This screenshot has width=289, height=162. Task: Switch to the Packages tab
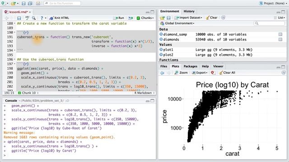[191, 66]
